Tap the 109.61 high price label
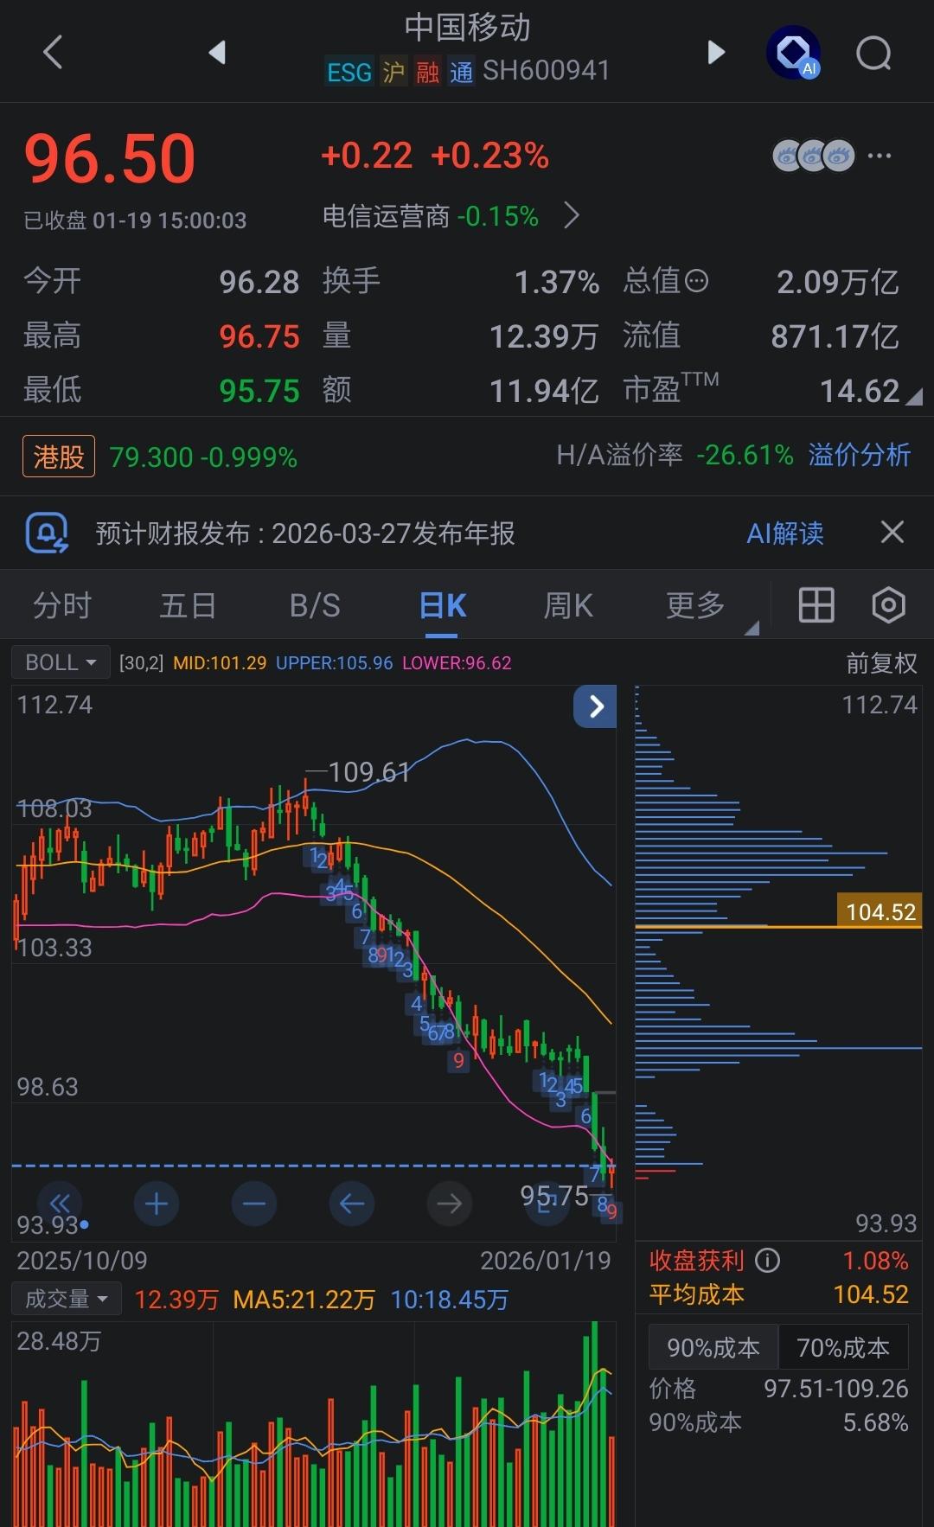Screen dimensions: 934x1527 pyautogui.click(x=368, y=771)
